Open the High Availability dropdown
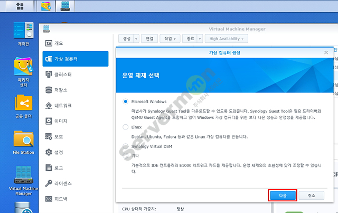Image resolution: width=338 pixels, height=213 pixels. (x=227, y=39)
